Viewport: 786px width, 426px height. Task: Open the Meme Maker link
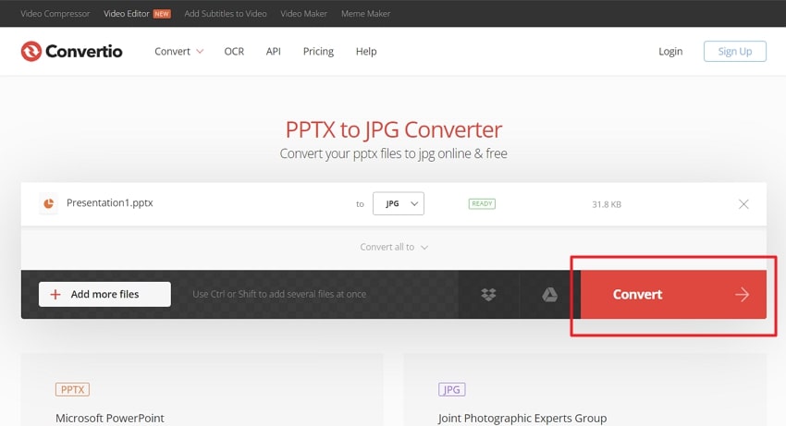click(x=365, y=14)
